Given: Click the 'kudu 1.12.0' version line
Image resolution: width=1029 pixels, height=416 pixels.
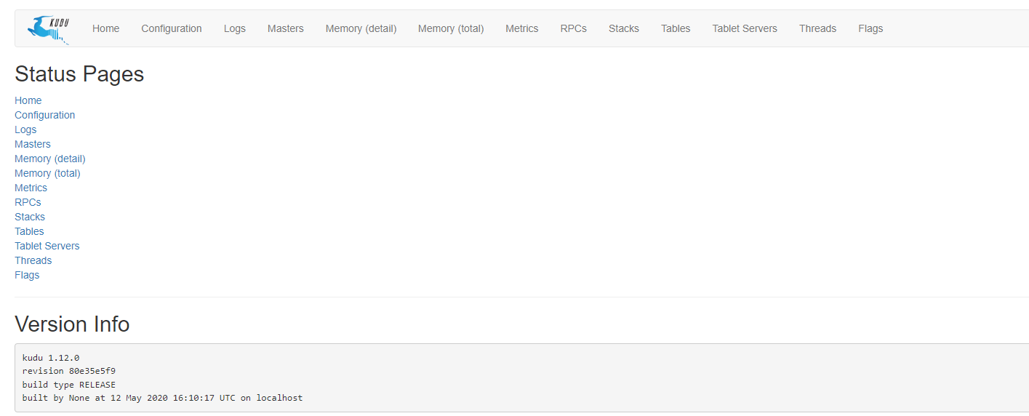Looking at the screenshot, I should [51, 358].
